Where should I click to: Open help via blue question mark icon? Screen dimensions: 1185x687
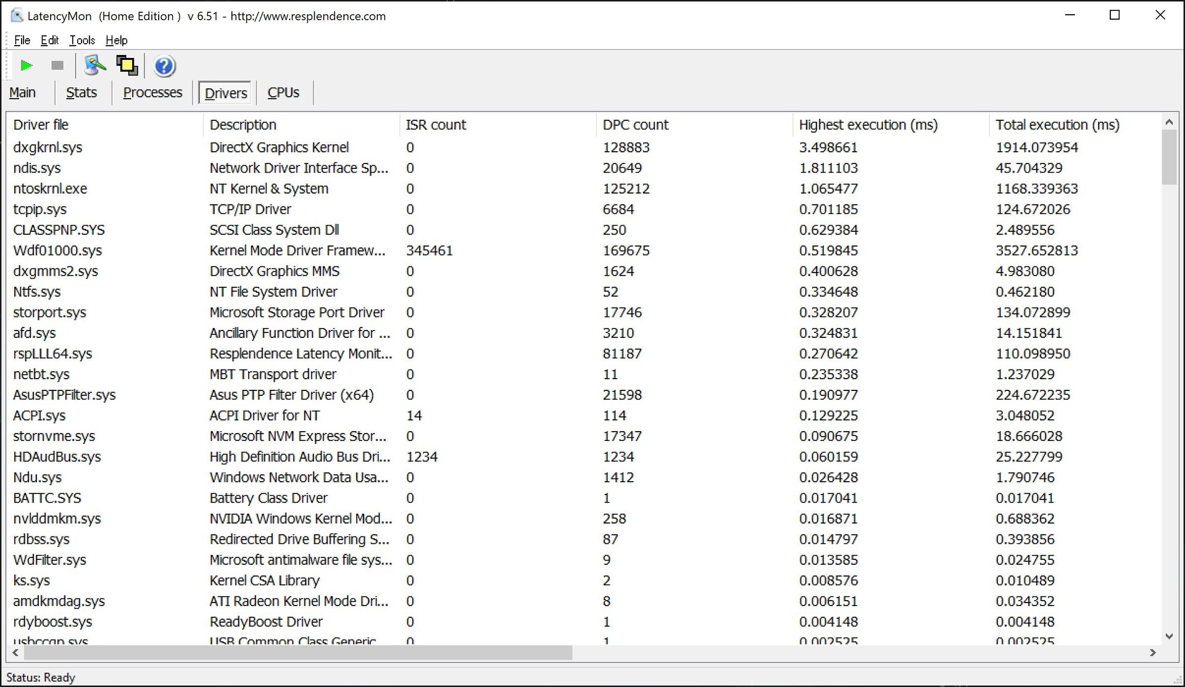(164, 66)
